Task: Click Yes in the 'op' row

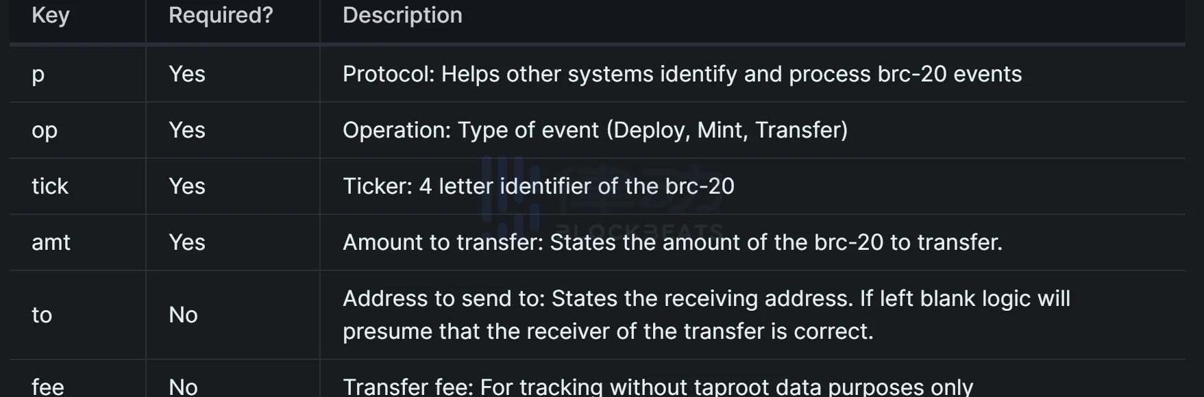Action: [187, 130]
